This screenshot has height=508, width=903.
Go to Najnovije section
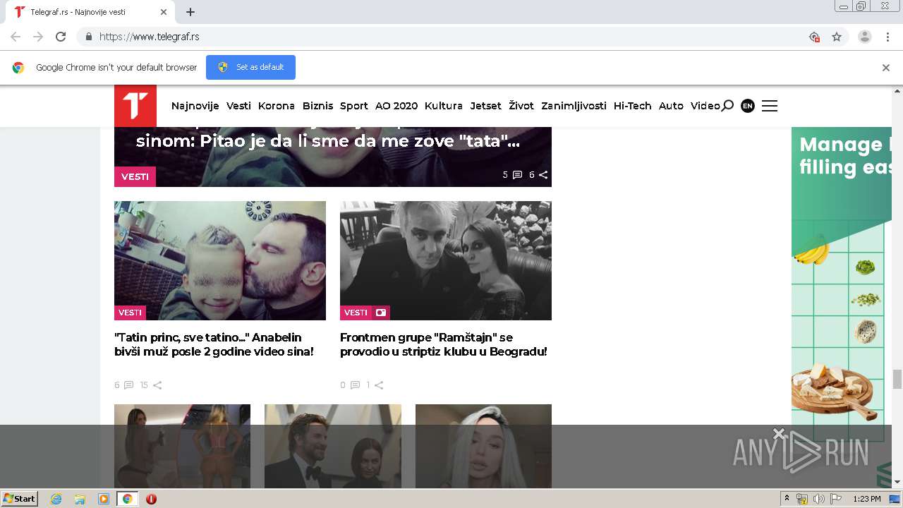pyautogui.click(x=195, y=106)
